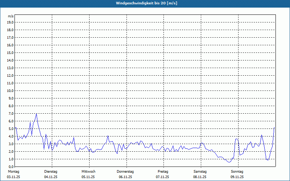Click the date 04.11.25
290x181 pixels.
[51, 177]
